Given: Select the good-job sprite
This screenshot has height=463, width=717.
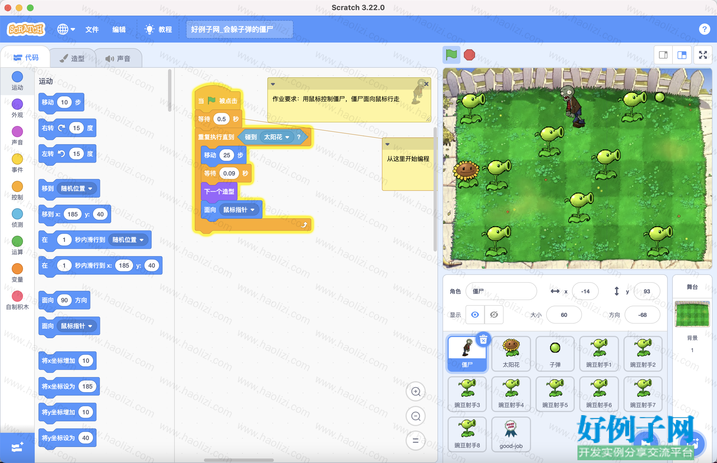Looking at the screenshot, I should [511, 434].
